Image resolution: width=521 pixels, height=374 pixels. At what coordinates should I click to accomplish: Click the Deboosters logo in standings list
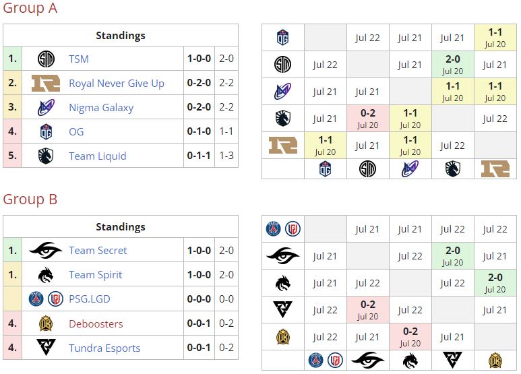click(x=46, y=323)
